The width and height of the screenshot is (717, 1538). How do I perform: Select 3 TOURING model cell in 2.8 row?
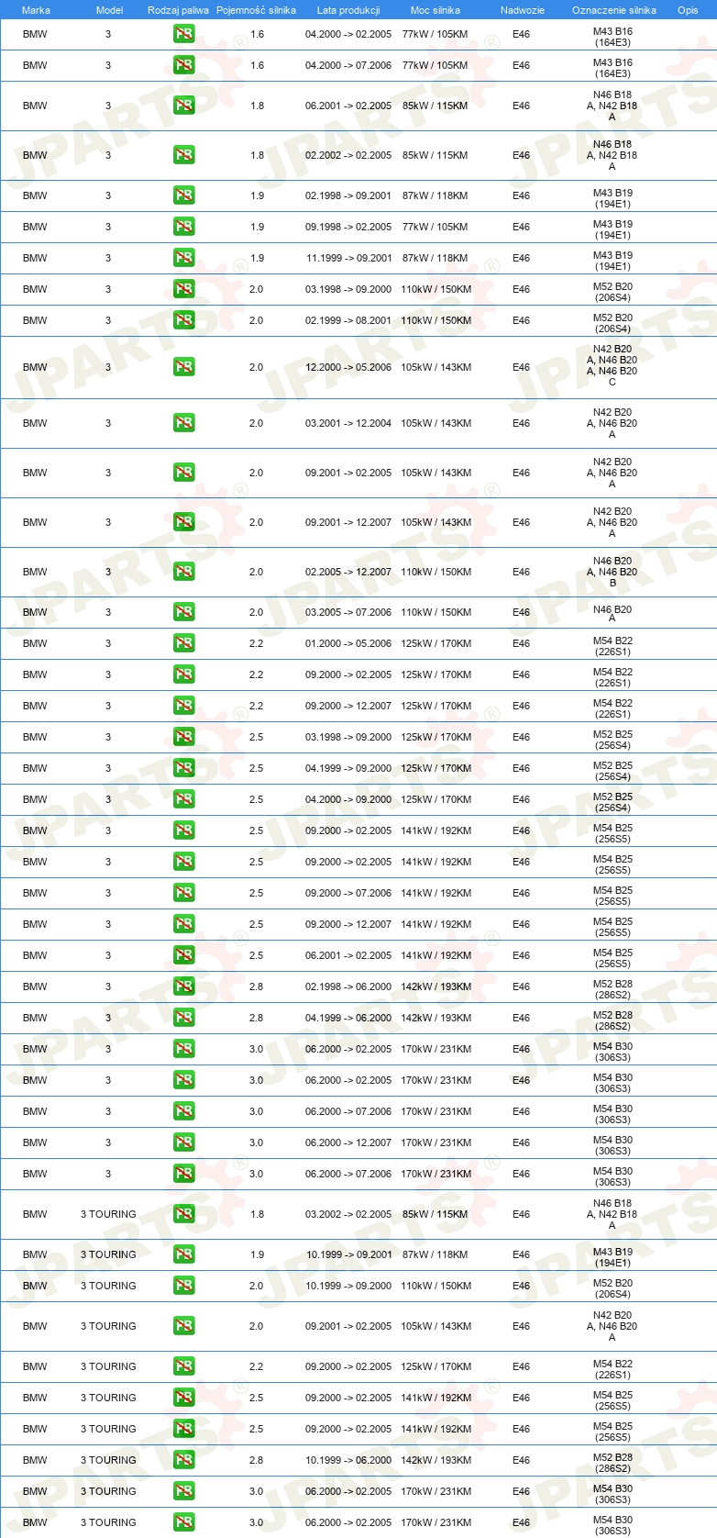coord(108,1460)
